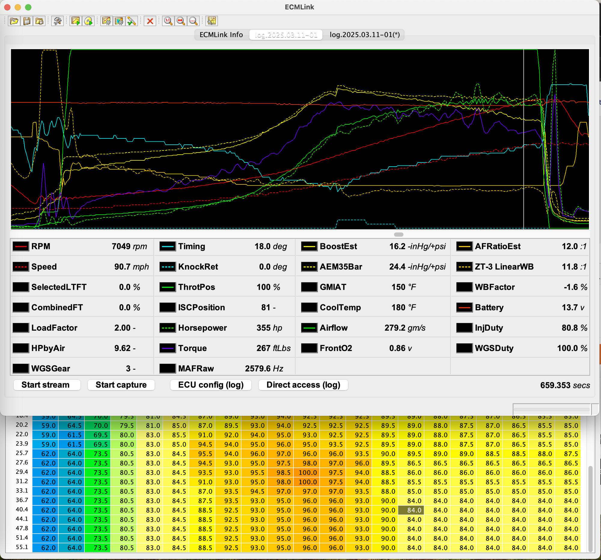The width and height of the screenshot is (601, 560).
Task: Click the red X toolbar icon
Action: pos(150,21)
